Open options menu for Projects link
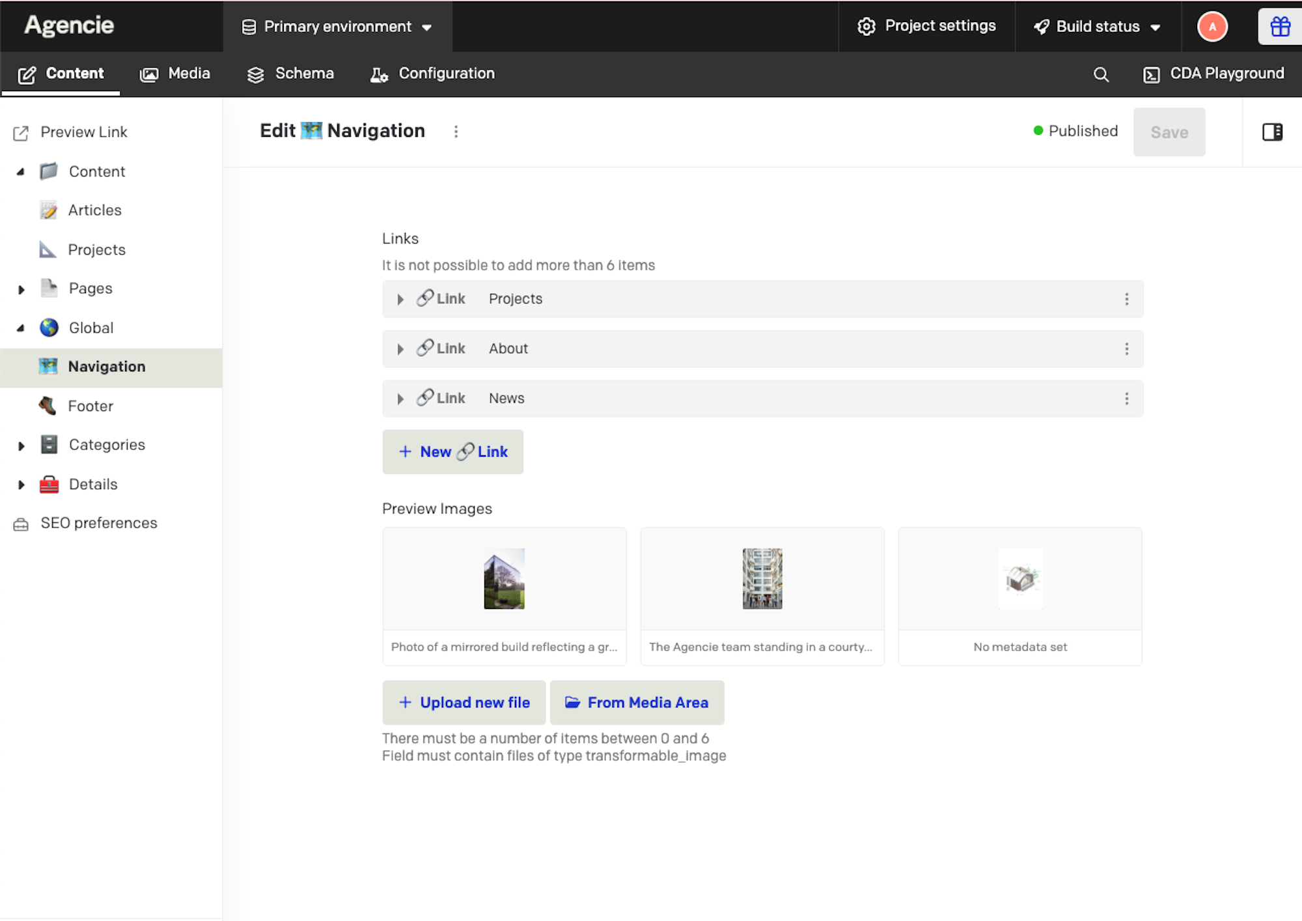 (x=1126, y=299)
